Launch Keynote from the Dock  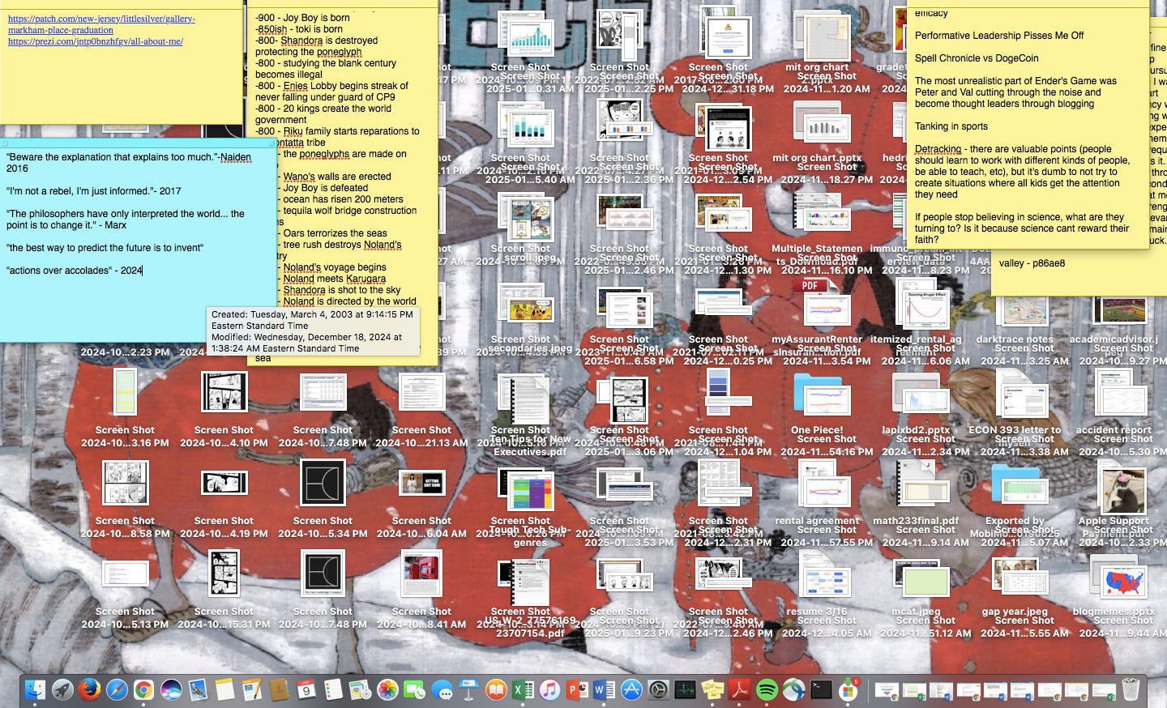469,690
